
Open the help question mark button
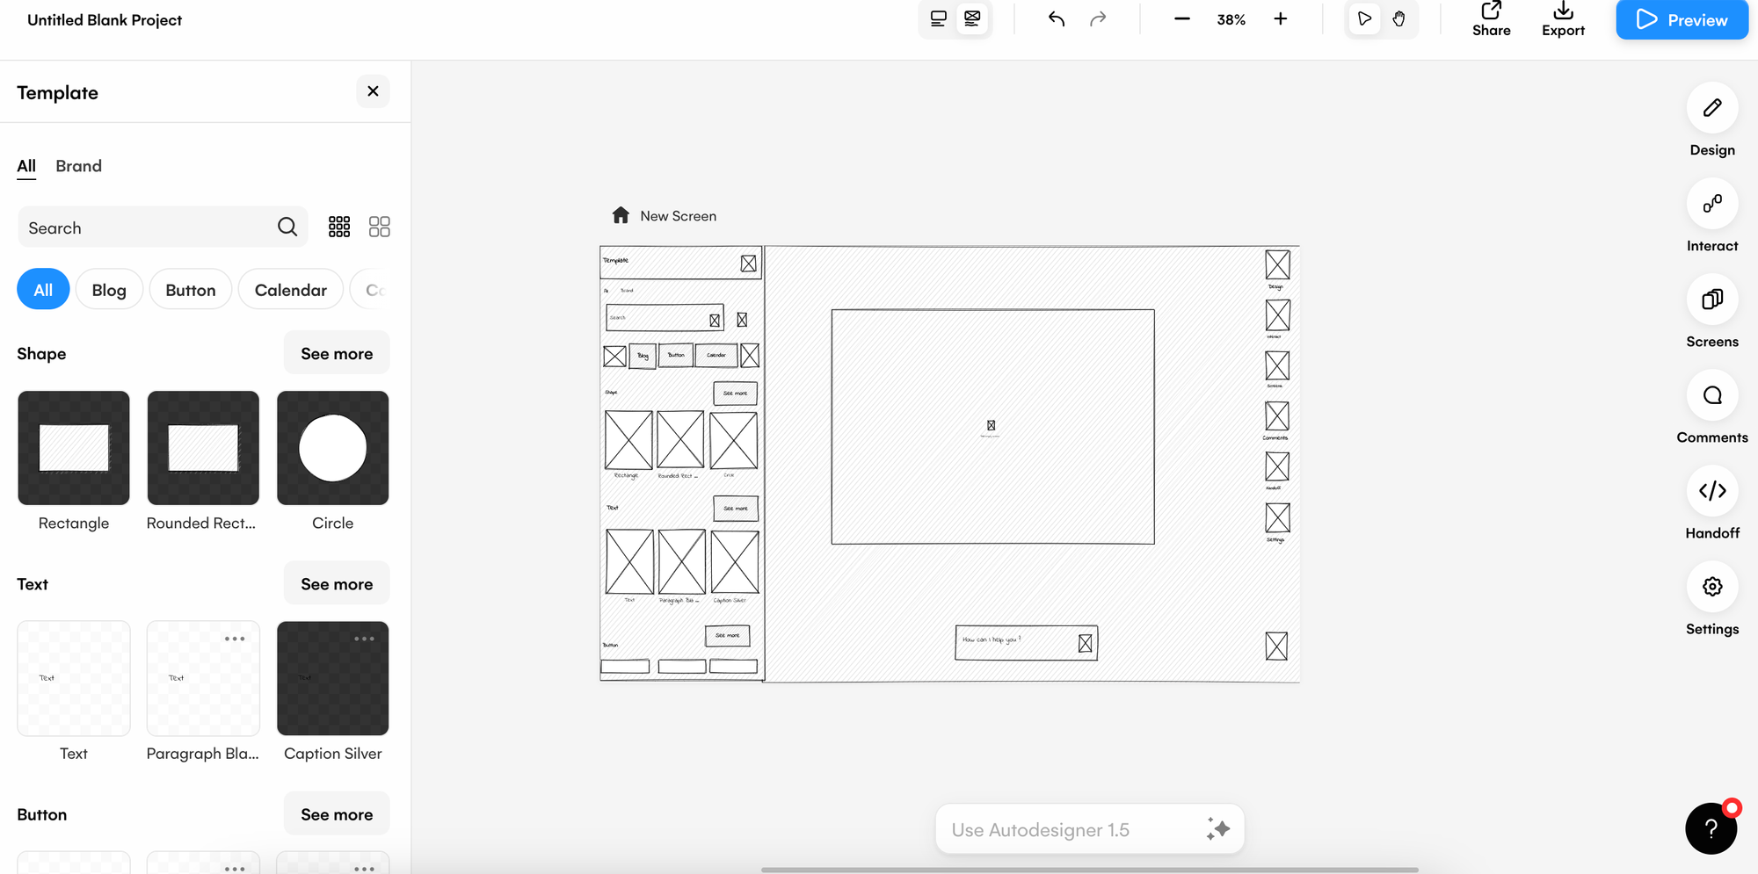(1711, 828)
